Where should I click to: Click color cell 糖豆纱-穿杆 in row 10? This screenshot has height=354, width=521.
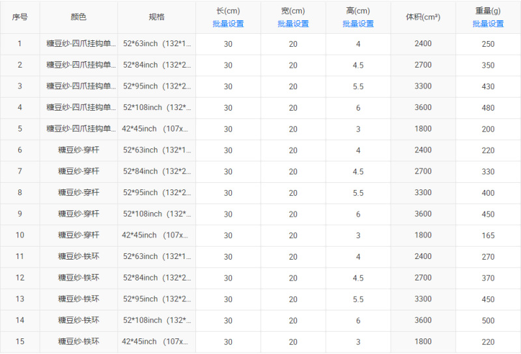tap(78, 235)
